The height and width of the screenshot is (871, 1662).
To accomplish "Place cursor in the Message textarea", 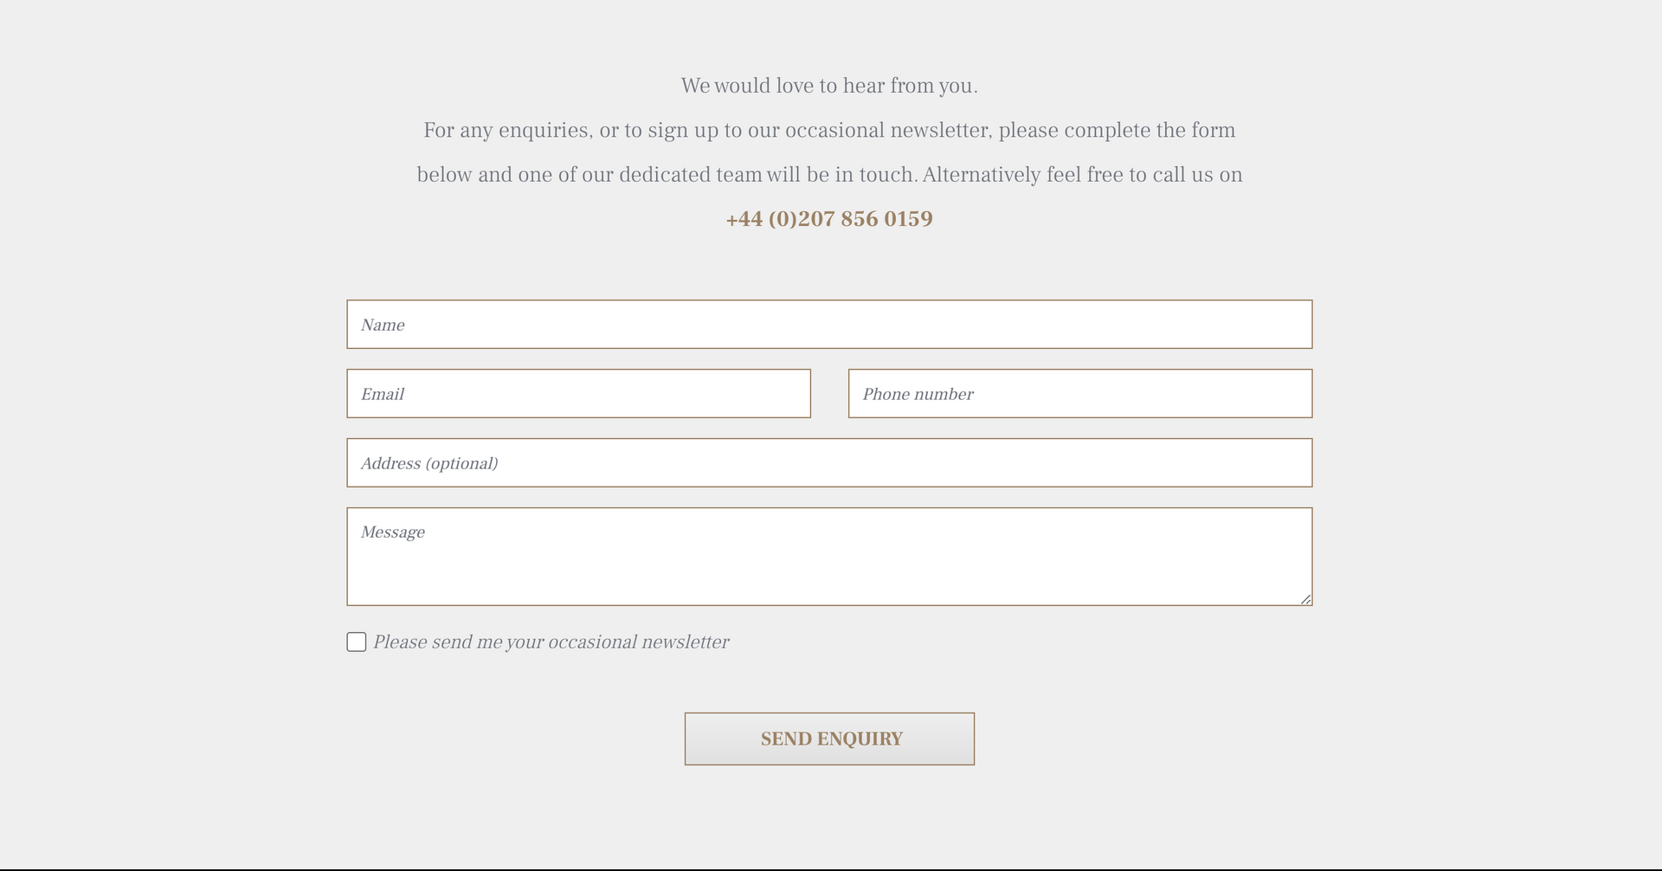I will (x=829, y=556).
